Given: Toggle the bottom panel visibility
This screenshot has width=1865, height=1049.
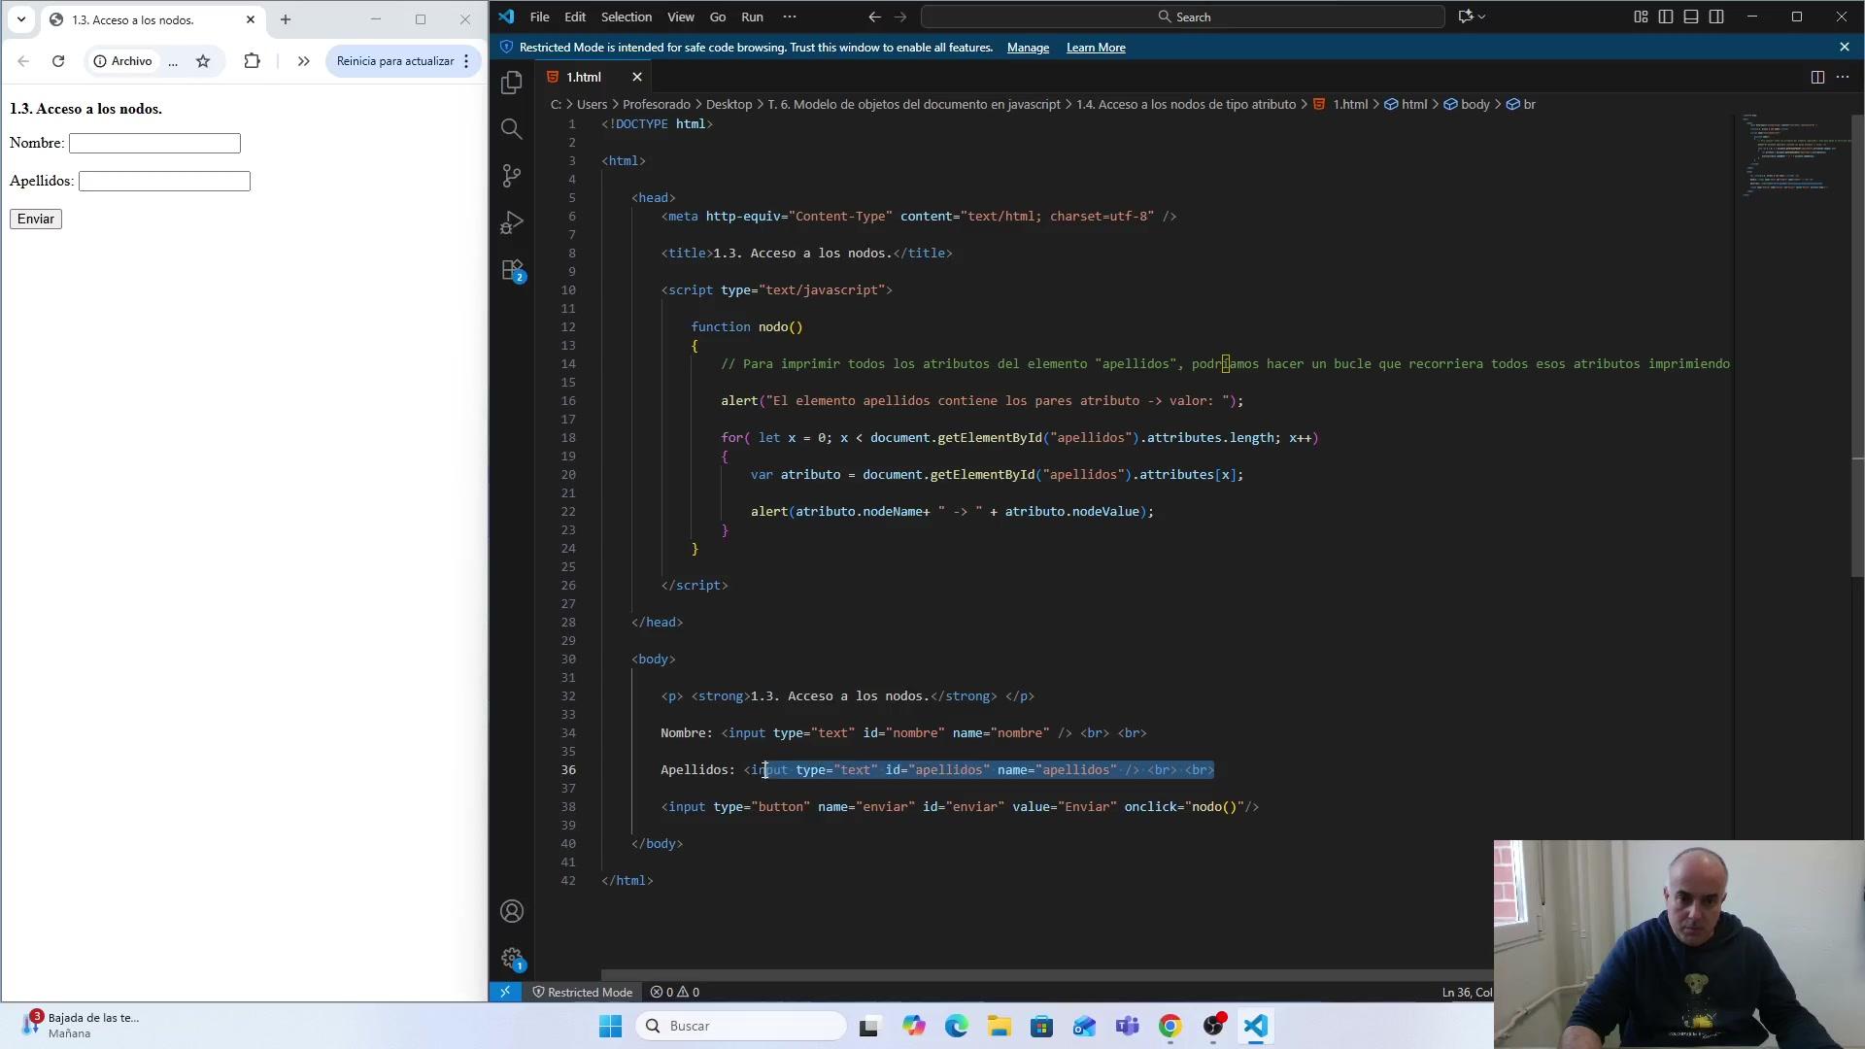Looking at the screenshot, I should pyautogui.click(x=1691, y=17).
